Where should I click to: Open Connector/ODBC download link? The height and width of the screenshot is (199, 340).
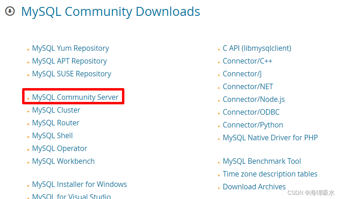251,112
